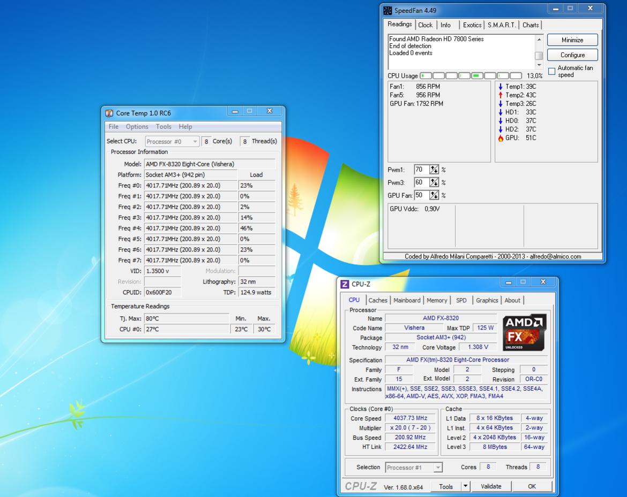Open the CPU-Z Mainboard tab
This screenshot has width=627, height=497.
point(407,301)
